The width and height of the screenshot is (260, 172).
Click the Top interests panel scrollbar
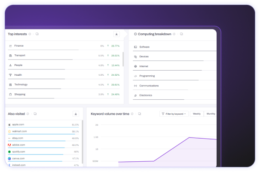[x=123, y=59]
